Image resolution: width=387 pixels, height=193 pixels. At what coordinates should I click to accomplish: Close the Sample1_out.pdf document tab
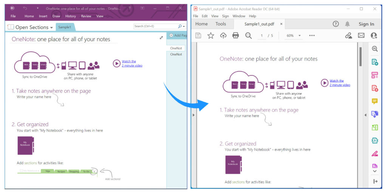pos(281,24)
